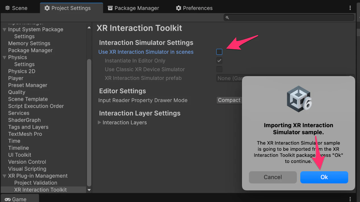The height and width of the screenshot is (202, 360).
Task: Collapse the XR Plug-in Management node
Action: [4, 176]
